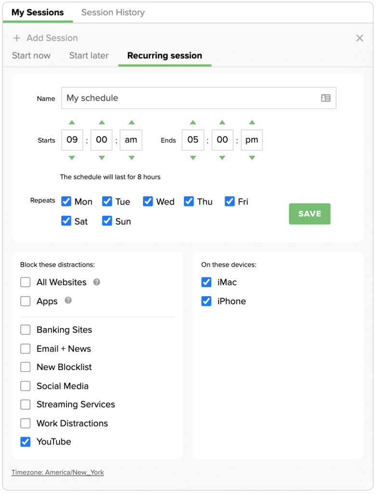Click the plus icon beside Add Session
Screen dimensions: 378x494
pyautogui.click(x=17, y=38)
